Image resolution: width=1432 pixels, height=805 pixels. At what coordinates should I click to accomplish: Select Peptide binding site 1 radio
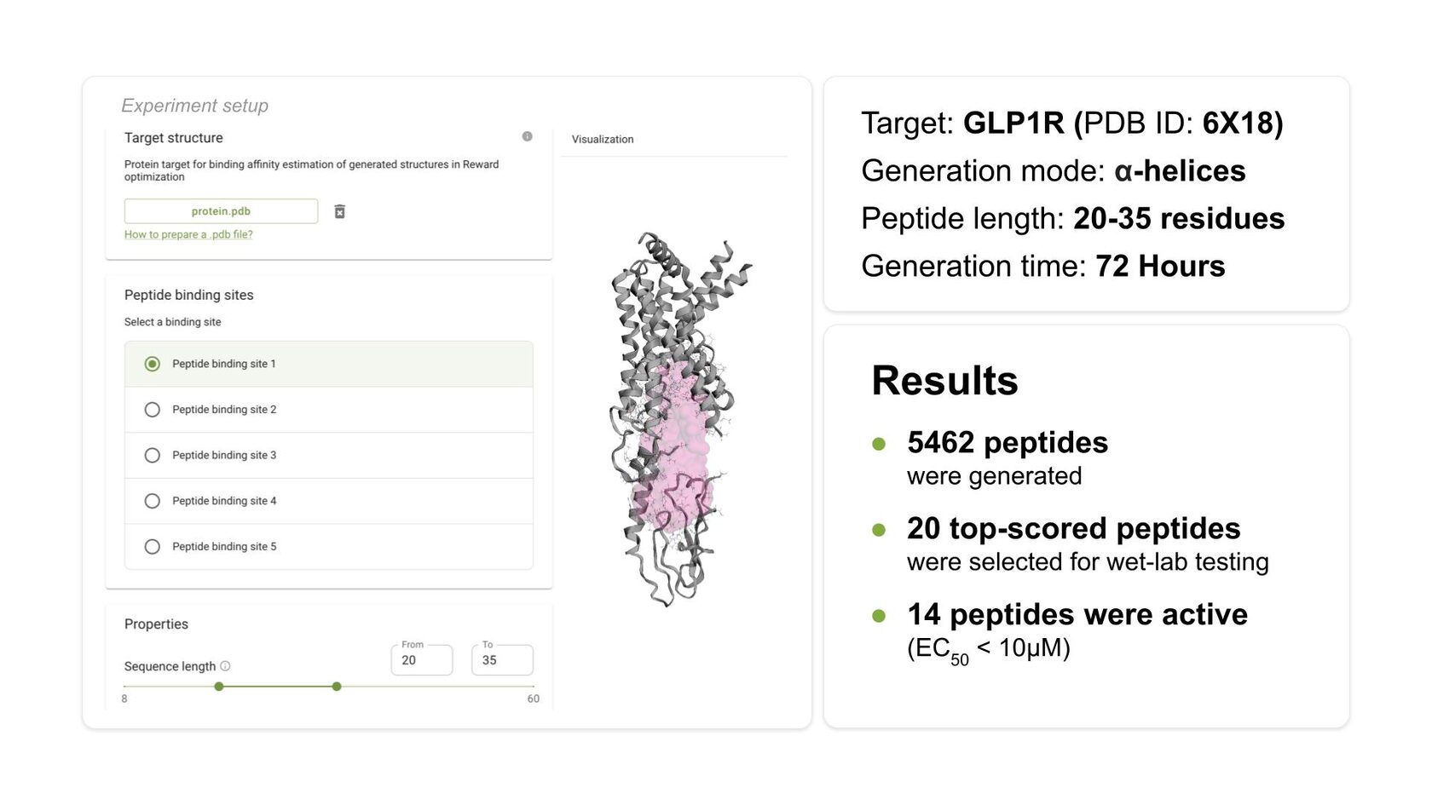153,364
